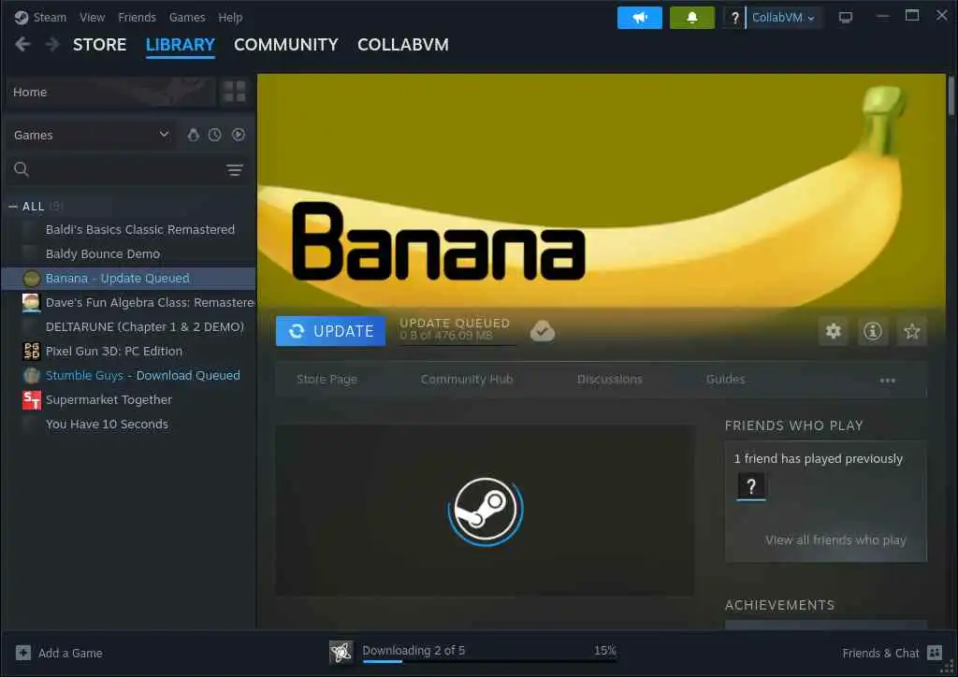Click Pixel Gun 3D game icon

31,351
